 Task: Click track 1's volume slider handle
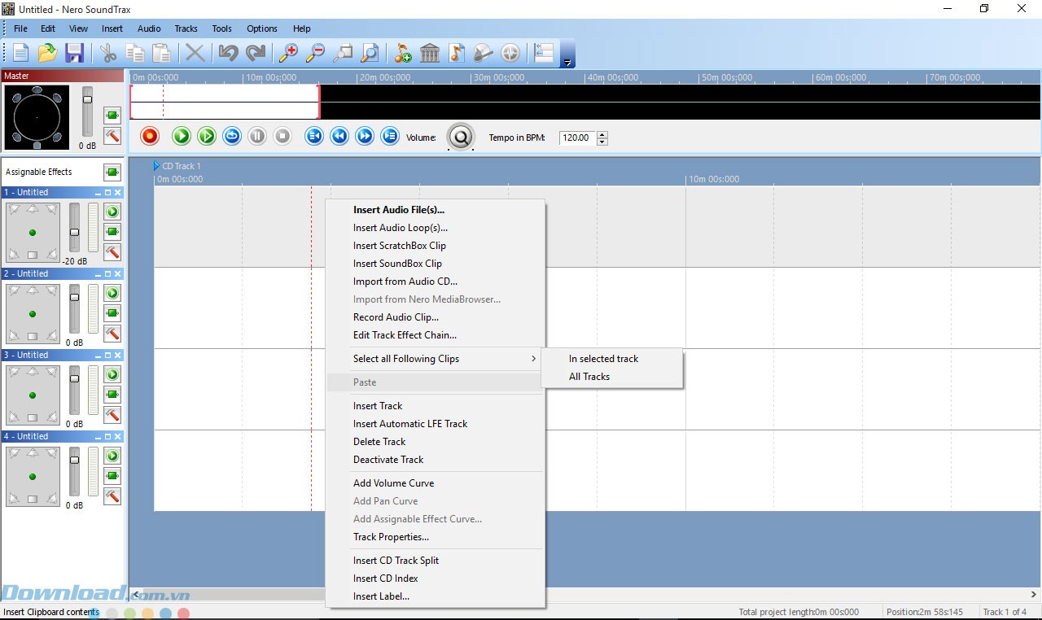point(75,233)
